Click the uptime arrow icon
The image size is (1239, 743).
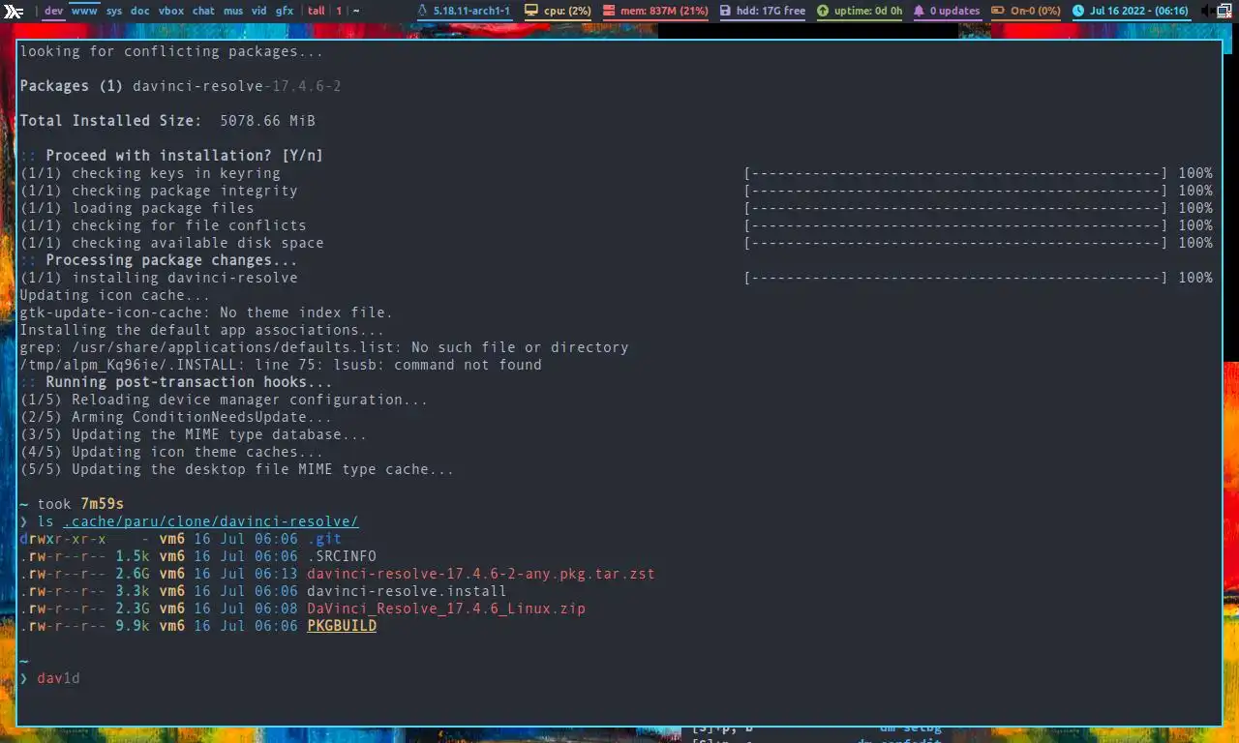click(x=823, y=11)
